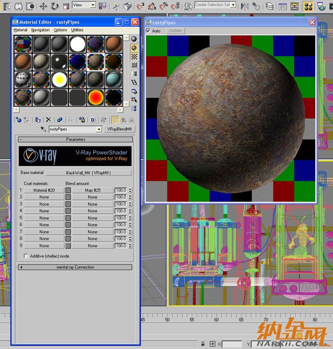Open blend map Map #25
Viewport: 333px width, 349px height.
93,190
